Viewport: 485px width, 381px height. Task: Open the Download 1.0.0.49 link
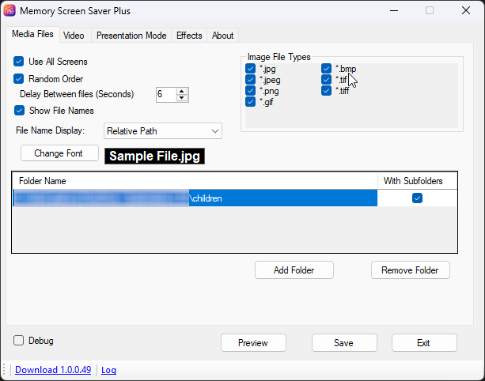[x=53, y=370]
